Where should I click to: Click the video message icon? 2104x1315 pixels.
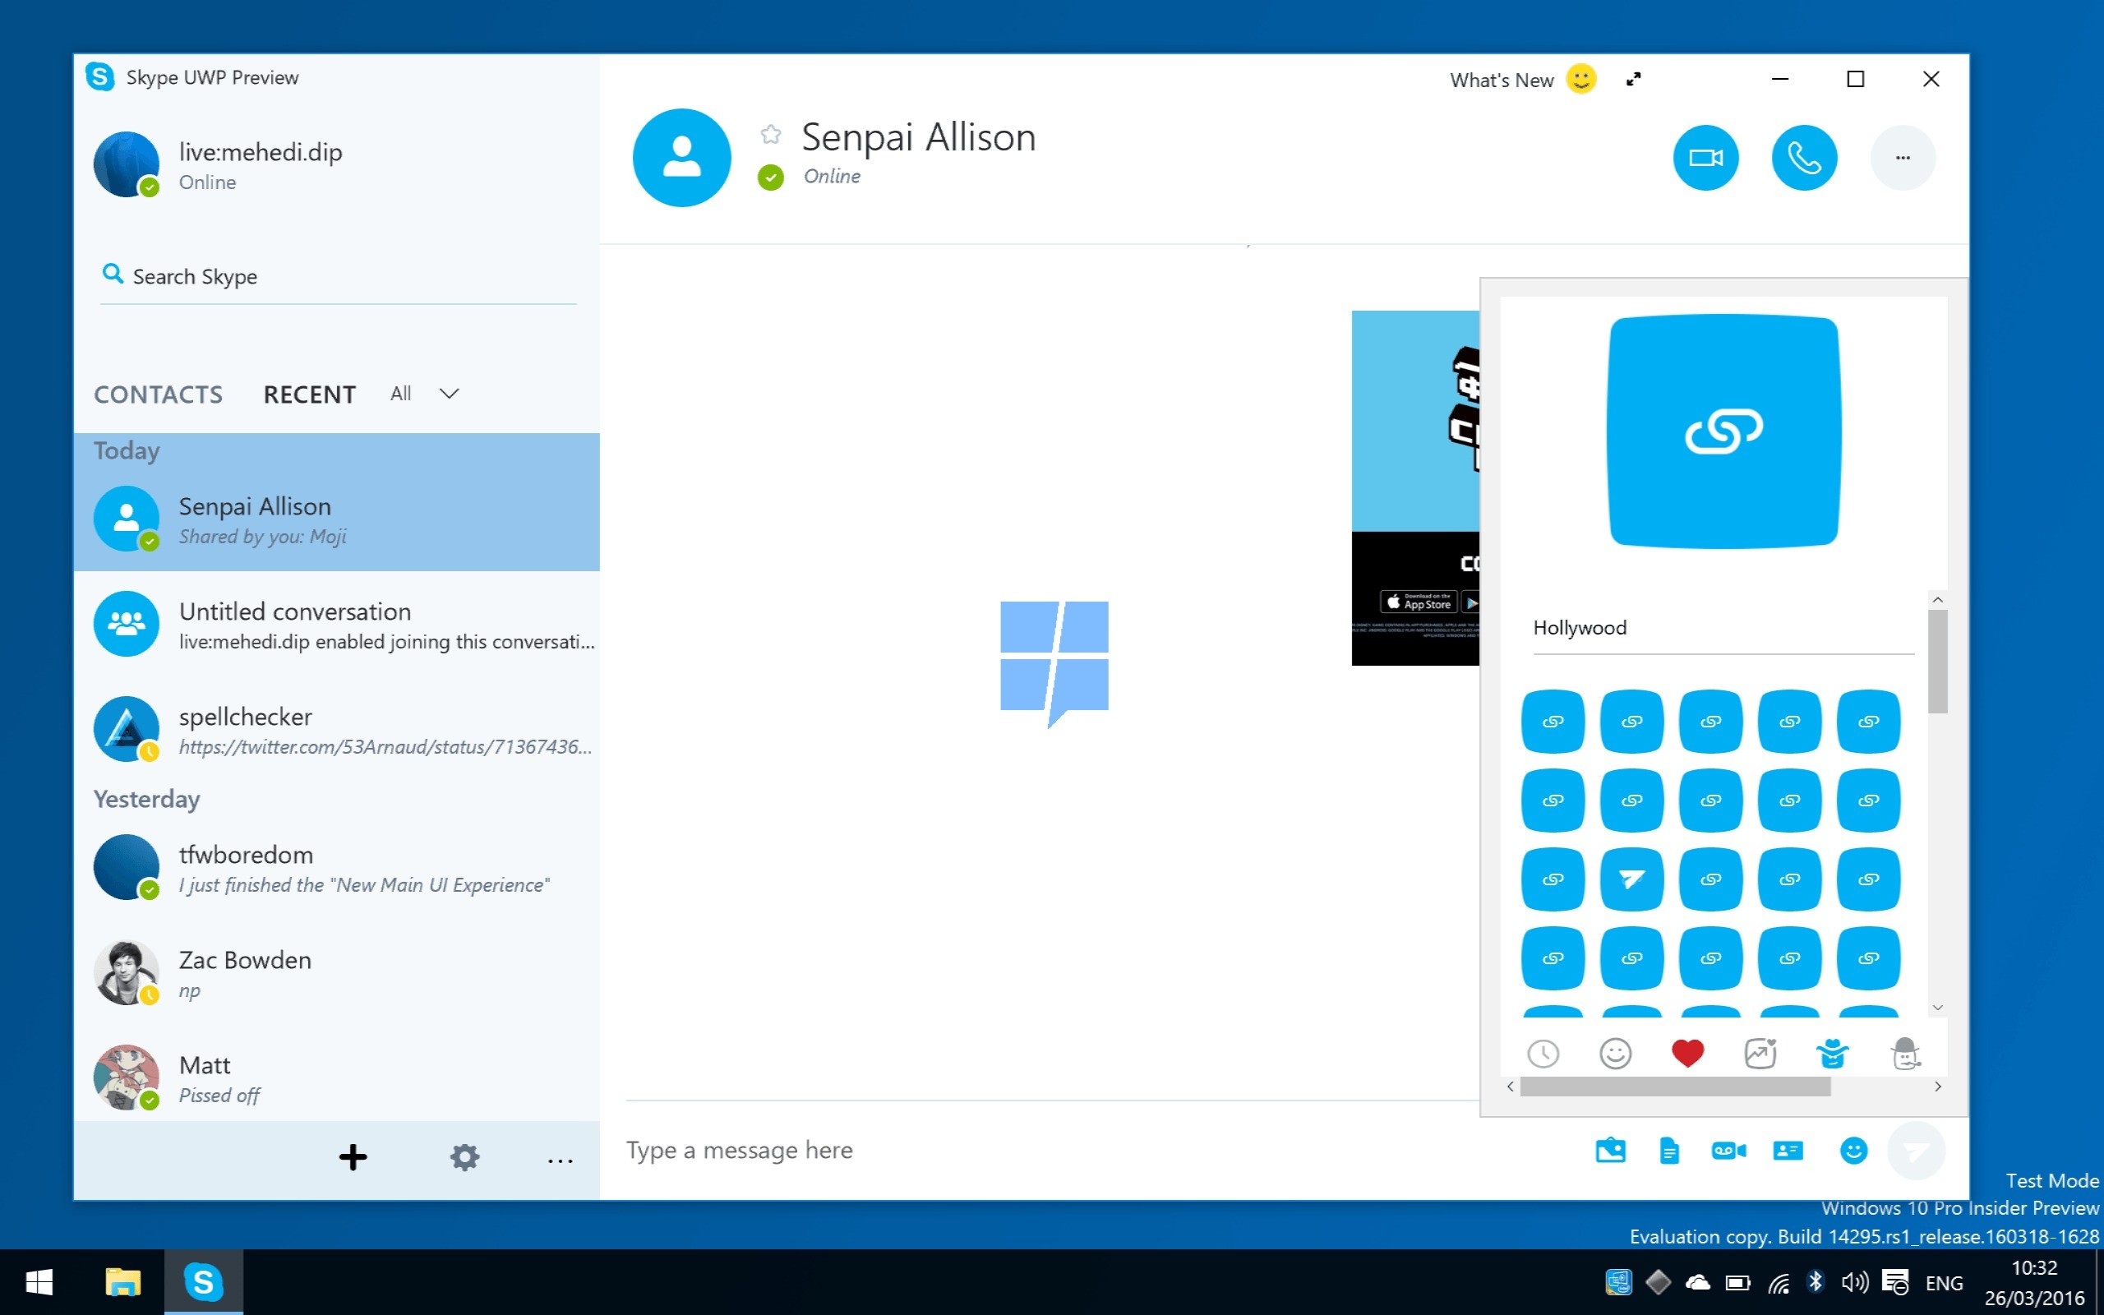coord(1728,1151)
